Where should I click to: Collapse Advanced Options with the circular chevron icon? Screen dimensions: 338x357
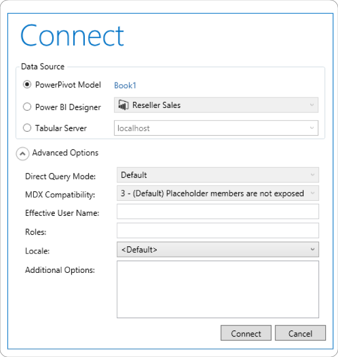(x=22, y=154)
